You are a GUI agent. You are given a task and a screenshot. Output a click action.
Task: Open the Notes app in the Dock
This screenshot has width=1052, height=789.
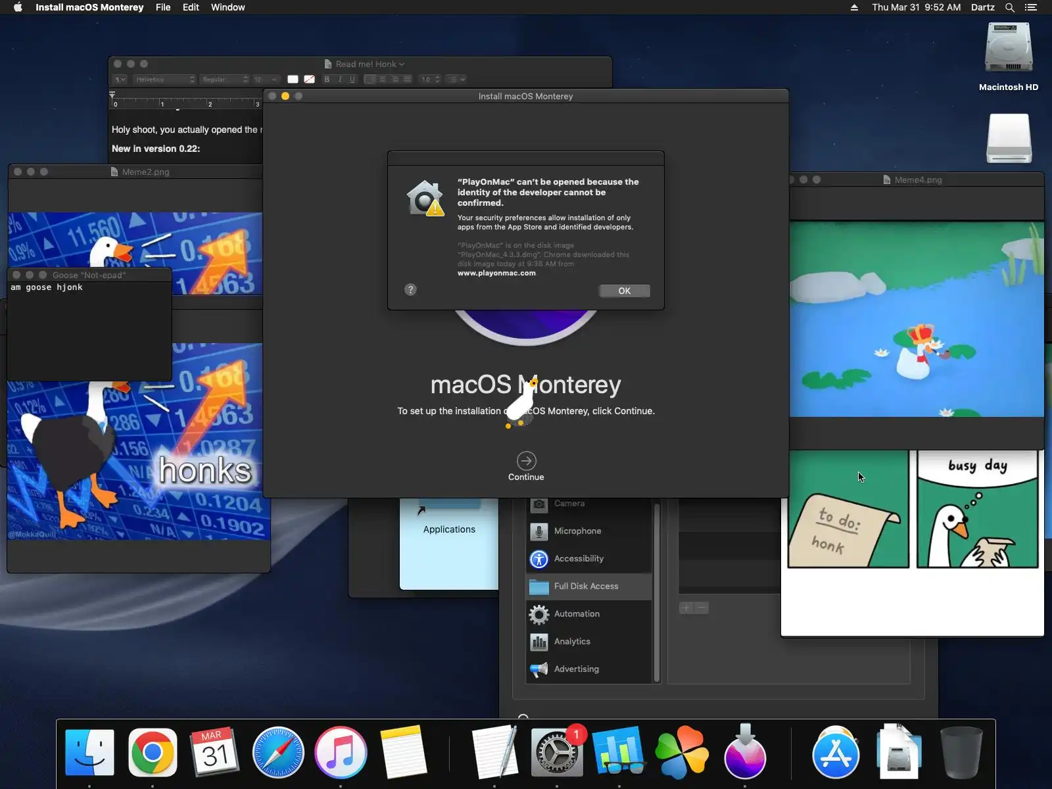point(403,753)
